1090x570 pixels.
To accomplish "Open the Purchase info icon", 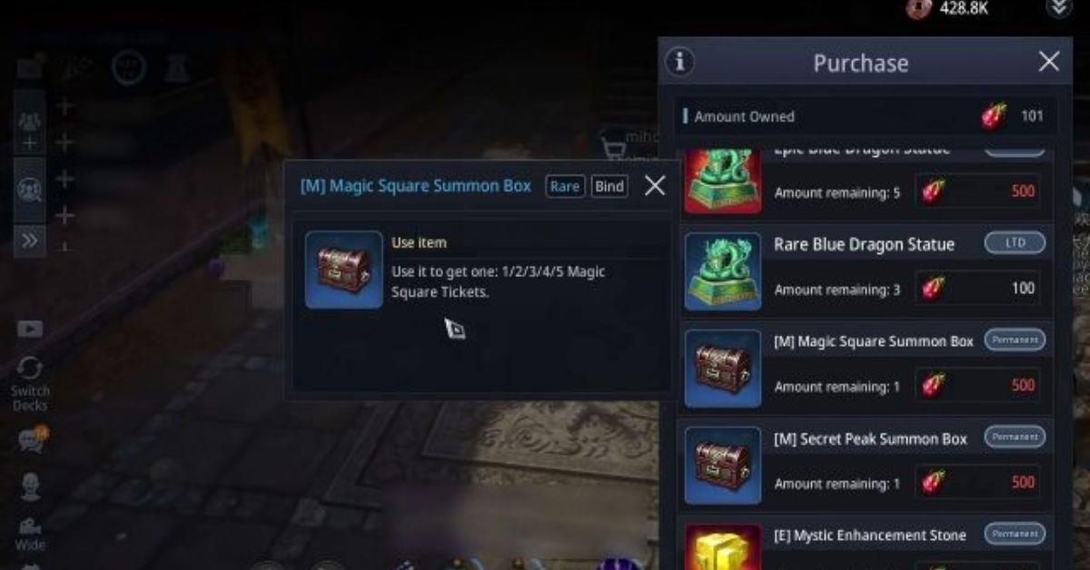I will pos(679,63).
